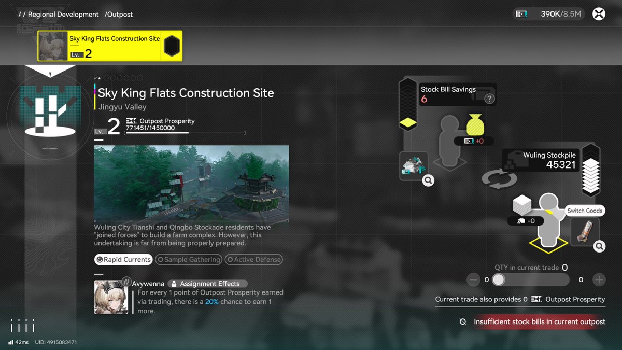
Task: Click the Outpost breadcrumb
Action: click(x=119, y=15)
